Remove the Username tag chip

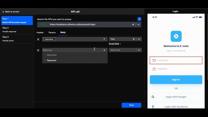click(x=54, y=39)
